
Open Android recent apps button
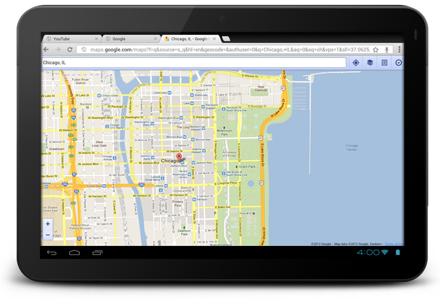click(97, 253)
